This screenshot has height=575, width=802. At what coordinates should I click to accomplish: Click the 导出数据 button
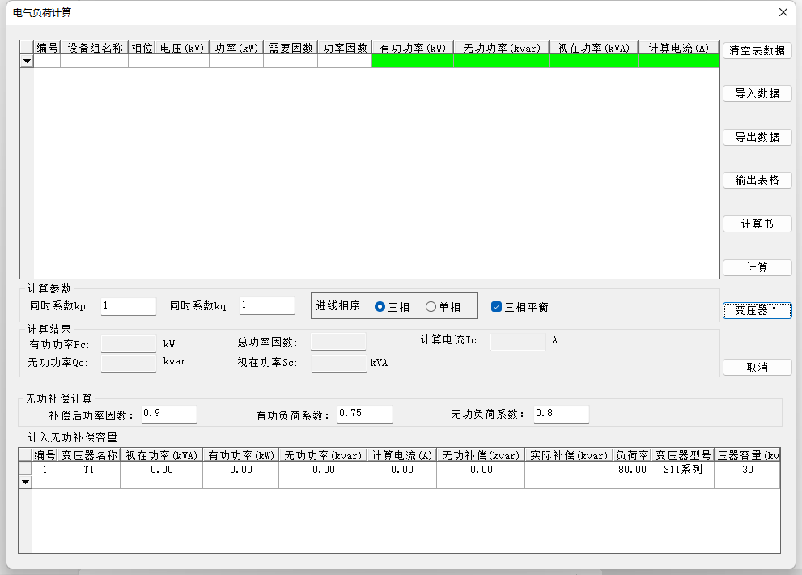(757, 138)
